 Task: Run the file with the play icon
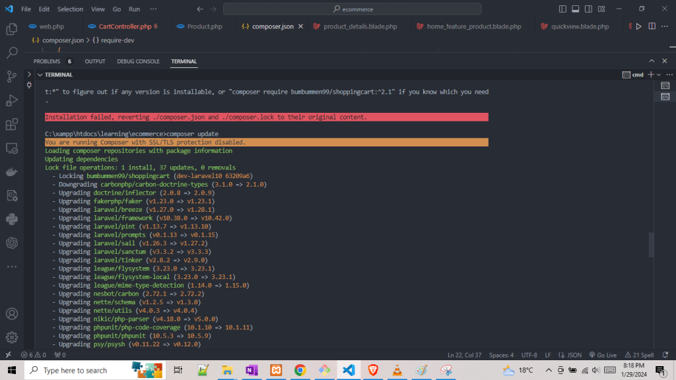click(x=638, y=26)
